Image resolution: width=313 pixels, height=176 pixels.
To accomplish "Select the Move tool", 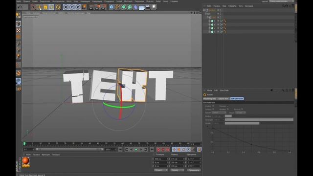I will tap(39, 7).
